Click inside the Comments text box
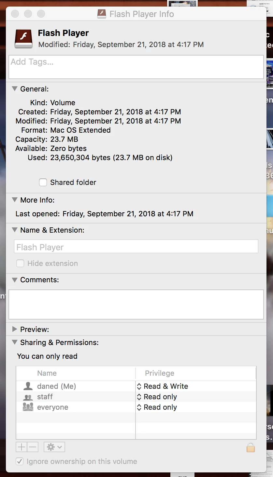This screenshot has height=477, width=273. coord(136,304)
